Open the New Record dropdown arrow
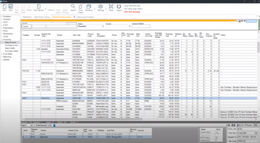The width and height of the screenshot is (260, 143). tap(45, 9)
